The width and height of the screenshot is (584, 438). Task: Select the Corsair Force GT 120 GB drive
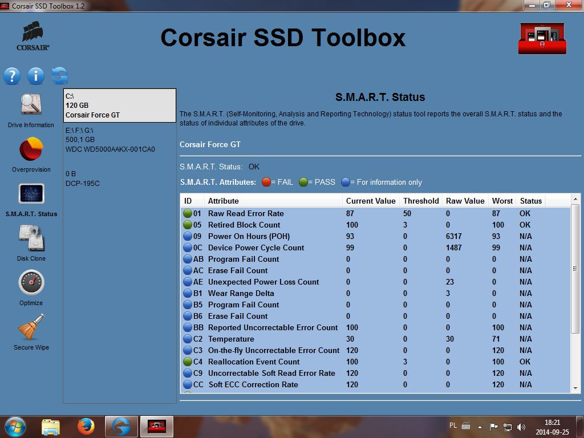pos(120,106)
